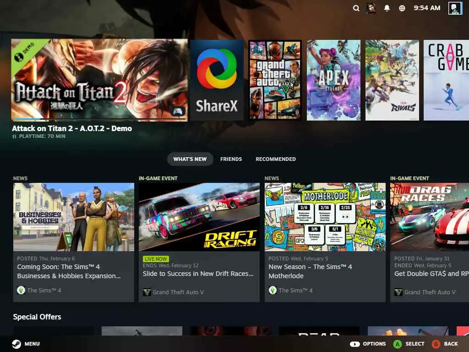The width and height of the screenshot is (469, 352).
Task: Open the friends avatar icon in header
Action: [x=371, y=8]
